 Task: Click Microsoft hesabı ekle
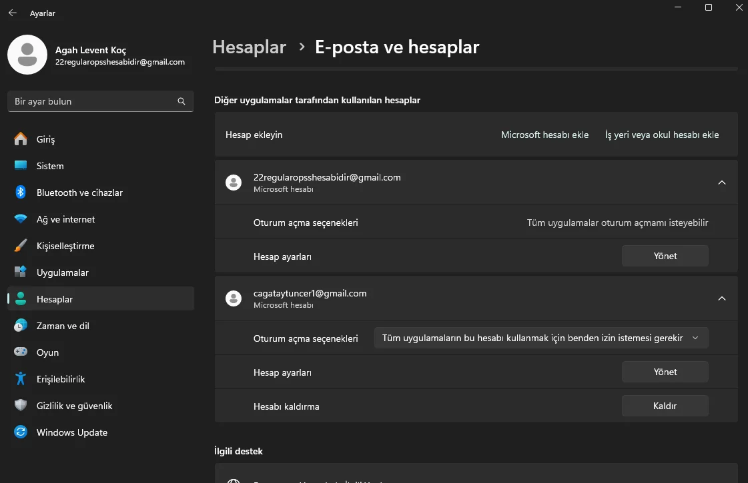click(x=544, y=135)
